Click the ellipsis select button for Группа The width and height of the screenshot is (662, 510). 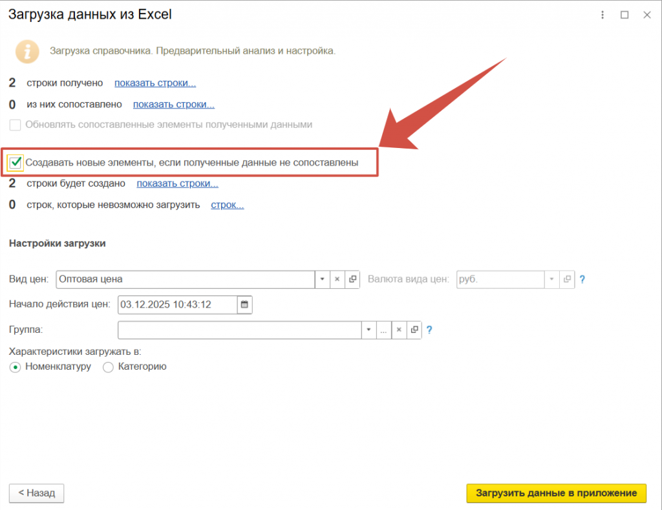click(x=383, y=330)
